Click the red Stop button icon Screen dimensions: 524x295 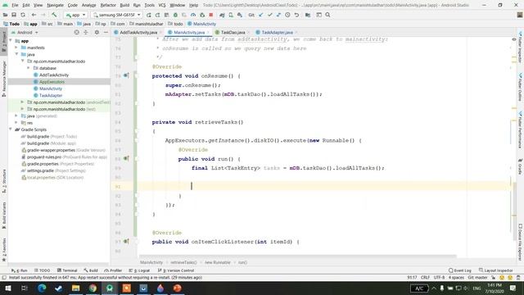pos(211,15)
